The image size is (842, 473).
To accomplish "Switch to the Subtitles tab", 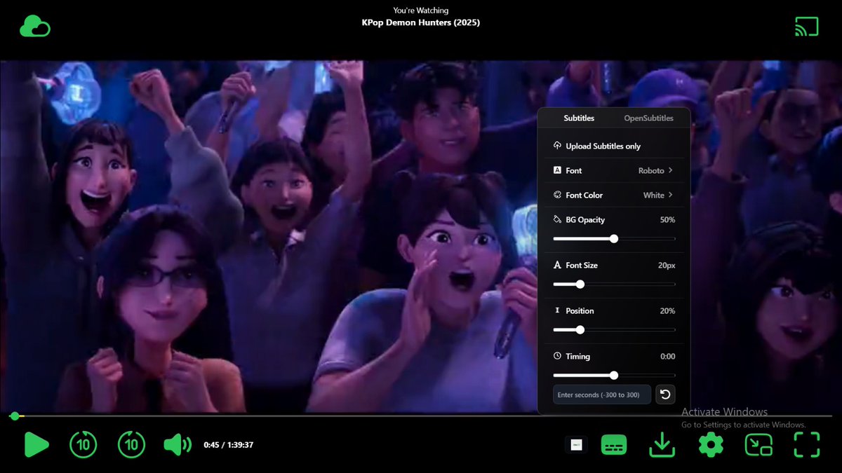I will [x=579, y=118].
